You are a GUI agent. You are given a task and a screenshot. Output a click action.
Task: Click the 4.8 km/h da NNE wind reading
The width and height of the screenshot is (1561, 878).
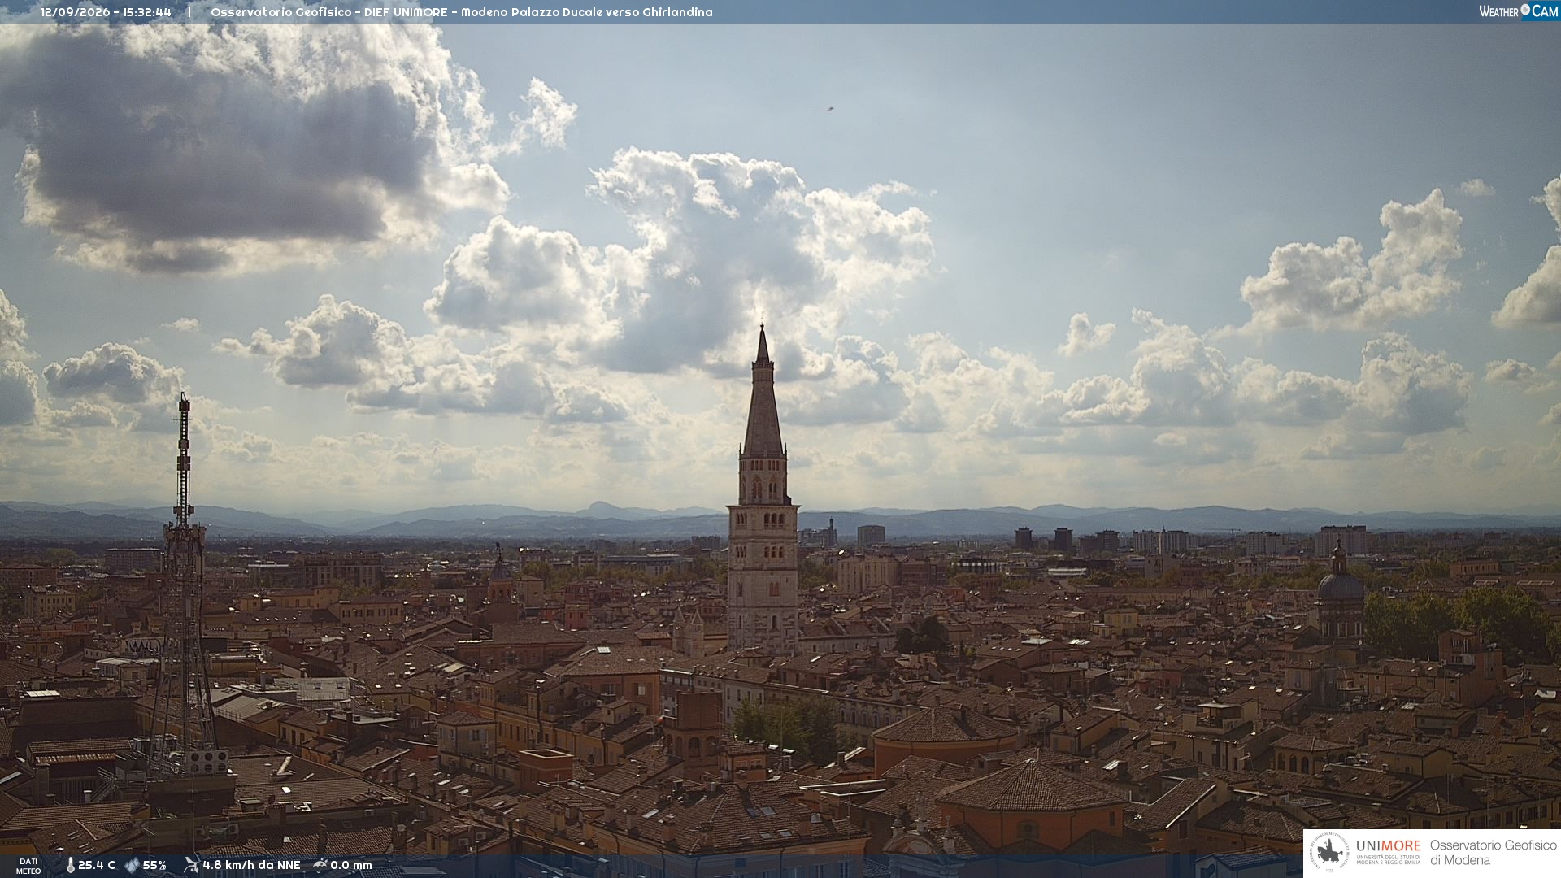[251, 866]
